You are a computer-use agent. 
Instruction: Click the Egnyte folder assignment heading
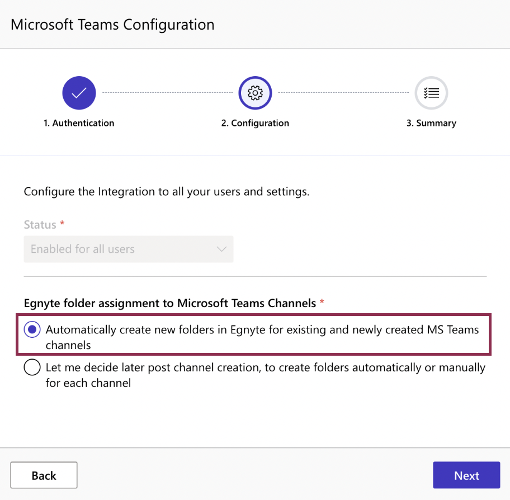(170, 303)
